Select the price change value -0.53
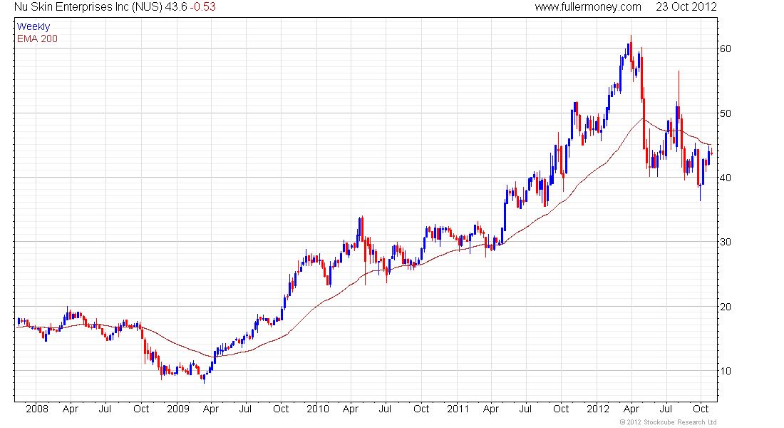784x428 pixels. pos(202,7)
